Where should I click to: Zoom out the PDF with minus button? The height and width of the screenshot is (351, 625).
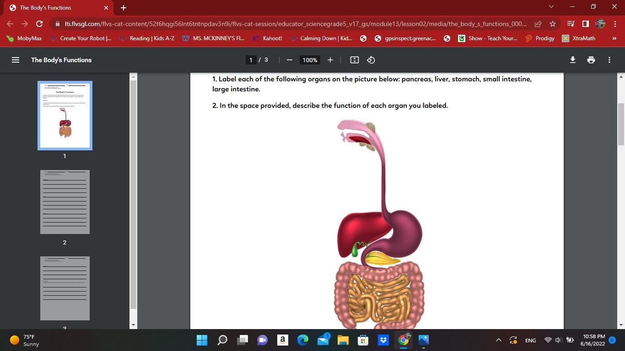pos(289,60)
